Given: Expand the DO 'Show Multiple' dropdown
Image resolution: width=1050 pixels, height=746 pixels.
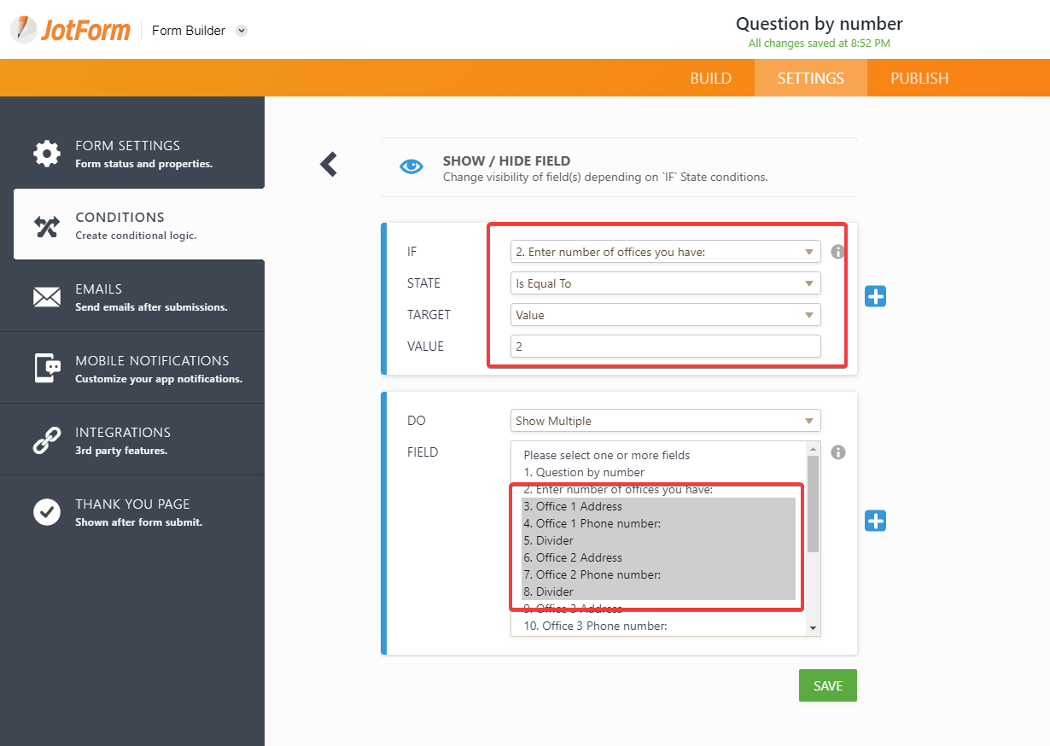Looking at the screenshot, I should (x=665, y=421).
